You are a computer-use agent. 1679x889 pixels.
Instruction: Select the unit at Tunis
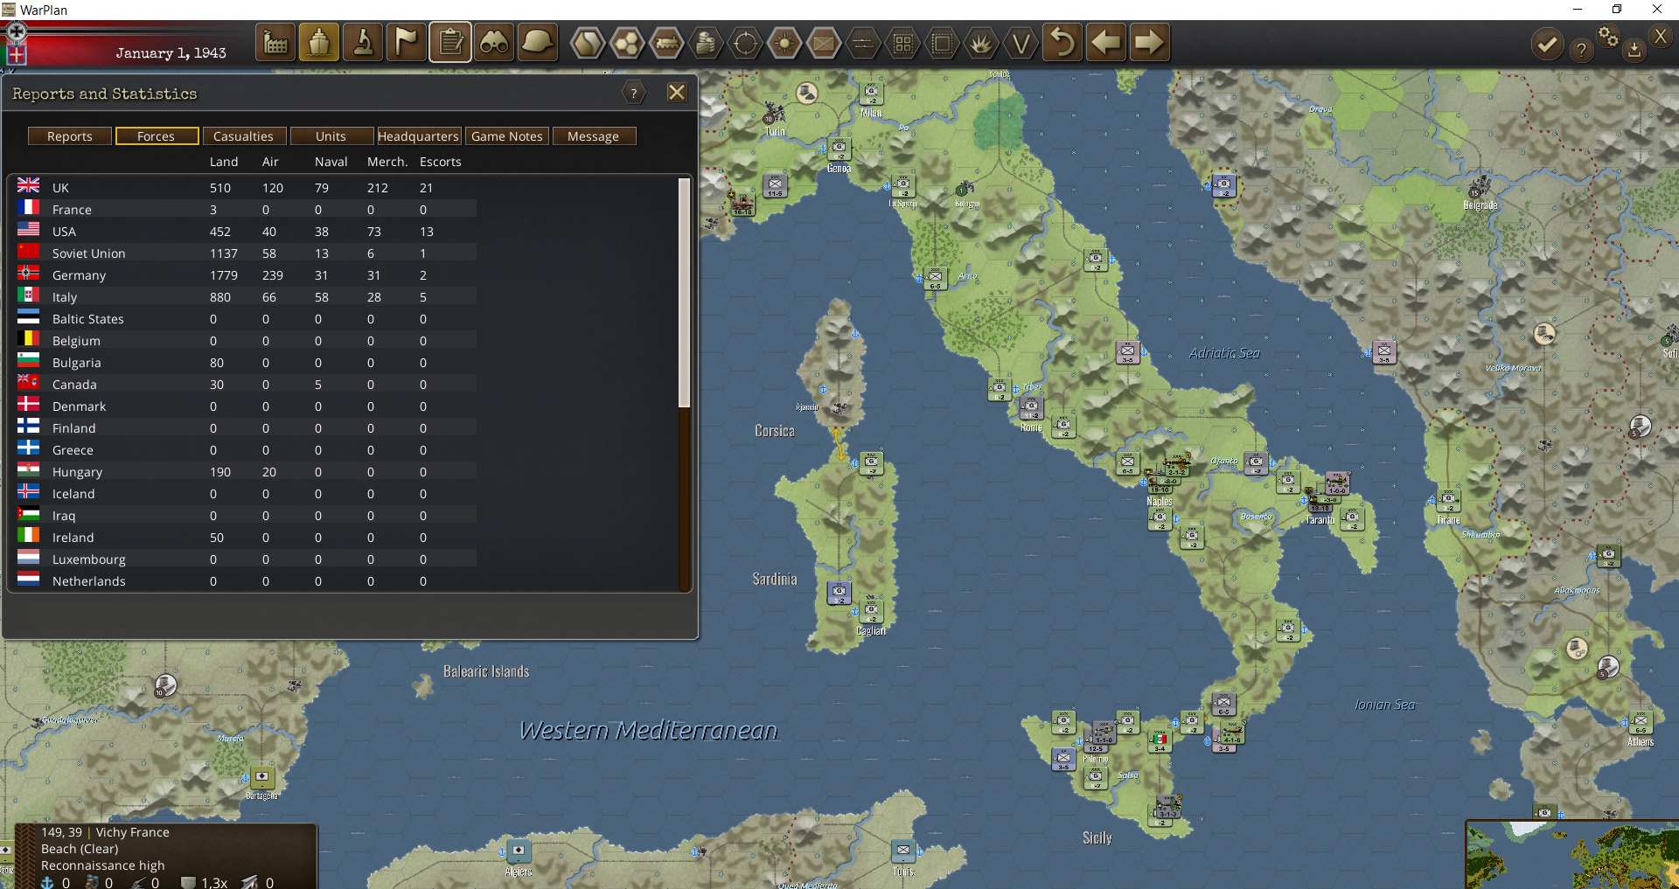(x=903, y=851)
